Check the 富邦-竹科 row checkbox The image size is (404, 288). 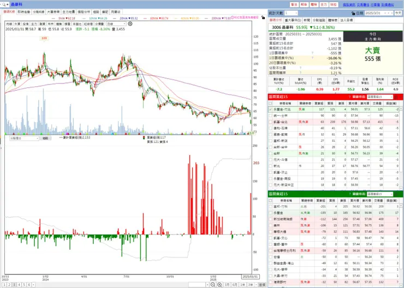[x=270, y=206]
